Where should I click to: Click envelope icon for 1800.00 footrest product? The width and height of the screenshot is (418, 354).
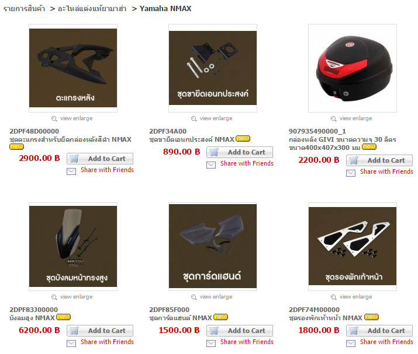(351, 344)
